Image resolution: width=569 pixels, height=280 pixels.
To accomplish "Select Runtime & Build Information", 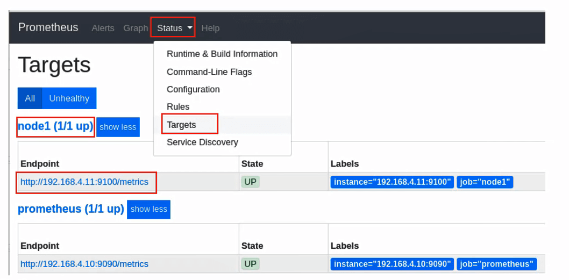I will (222, 54).
